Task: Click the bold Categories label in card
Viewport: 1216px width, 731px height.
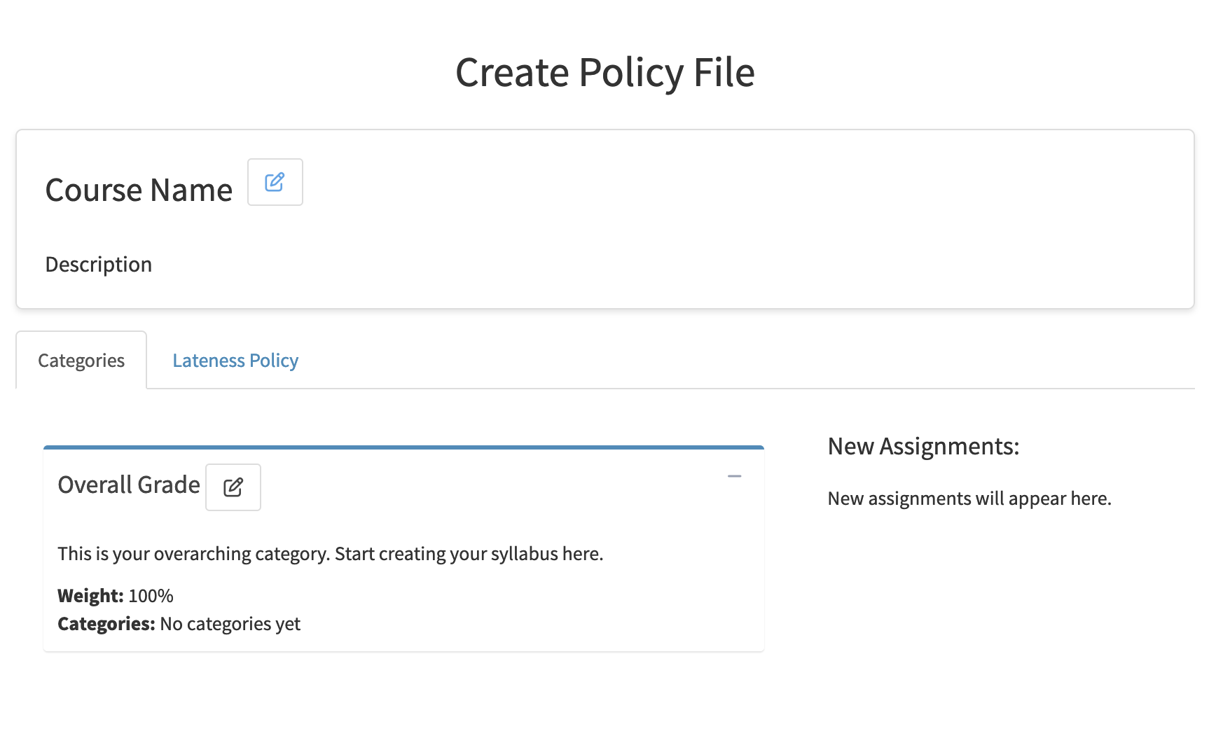Action: tap(106, 624)
